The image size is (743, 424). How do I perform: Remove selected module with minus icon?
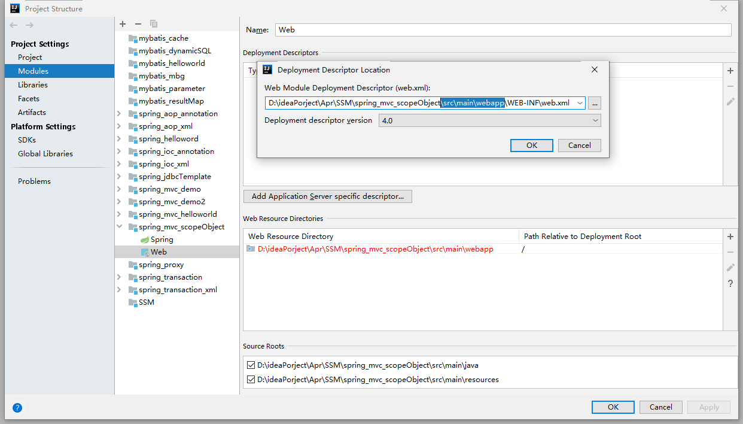click(138, 24)
